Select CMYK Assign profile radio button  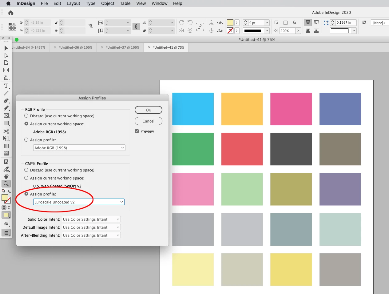tap(26, 194)
